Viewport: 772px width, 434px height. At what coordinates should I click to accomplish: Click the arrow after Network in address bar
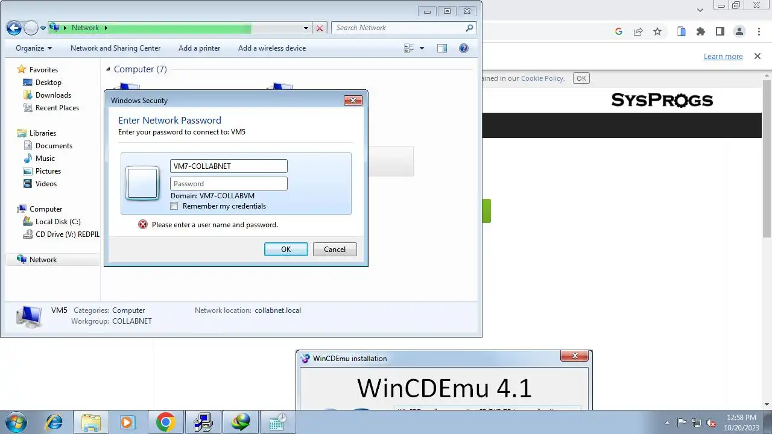click(106, 28)
